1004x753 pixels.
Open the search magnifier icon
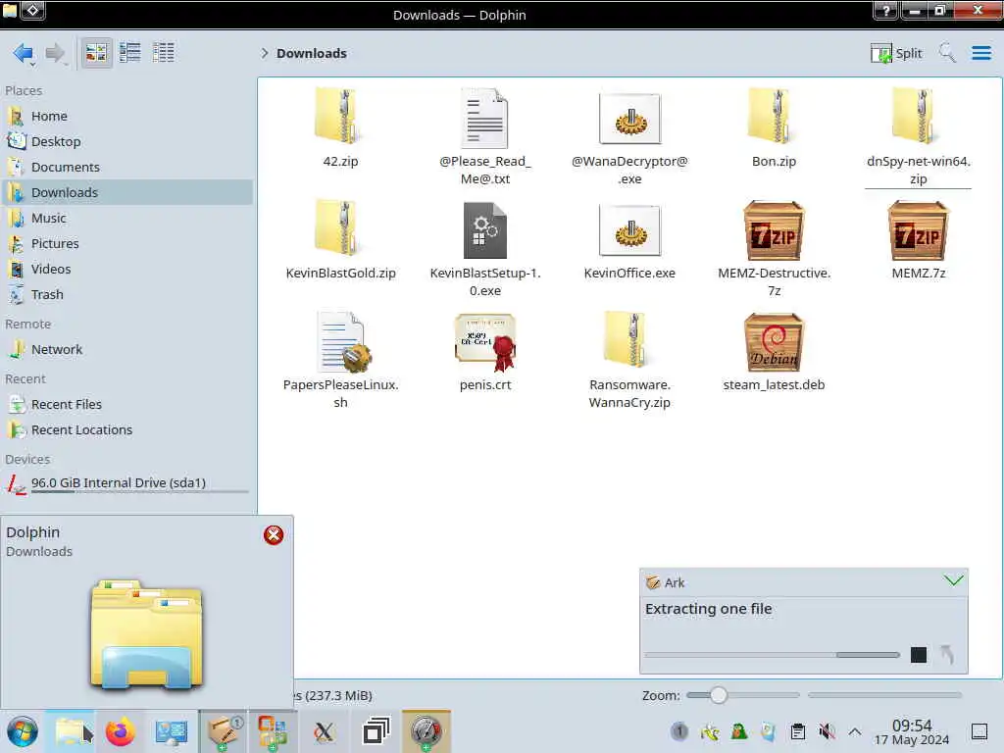(947, 53)
